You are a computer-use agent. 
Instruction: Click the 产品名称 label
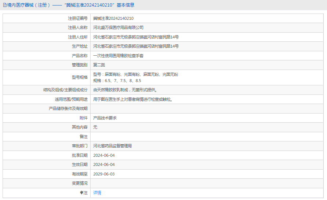80,56
